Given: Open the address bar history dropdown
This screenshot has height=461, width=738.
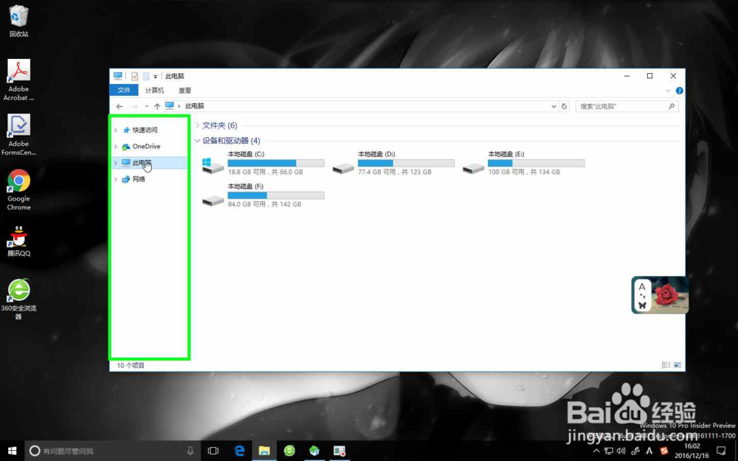Looking at the screenshot, I should (554, 106).
